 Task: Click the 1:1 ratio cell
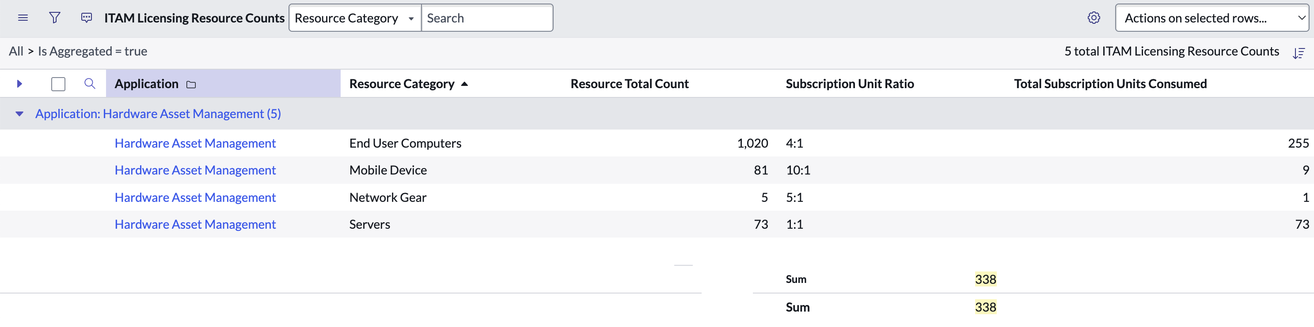(794, 224)
